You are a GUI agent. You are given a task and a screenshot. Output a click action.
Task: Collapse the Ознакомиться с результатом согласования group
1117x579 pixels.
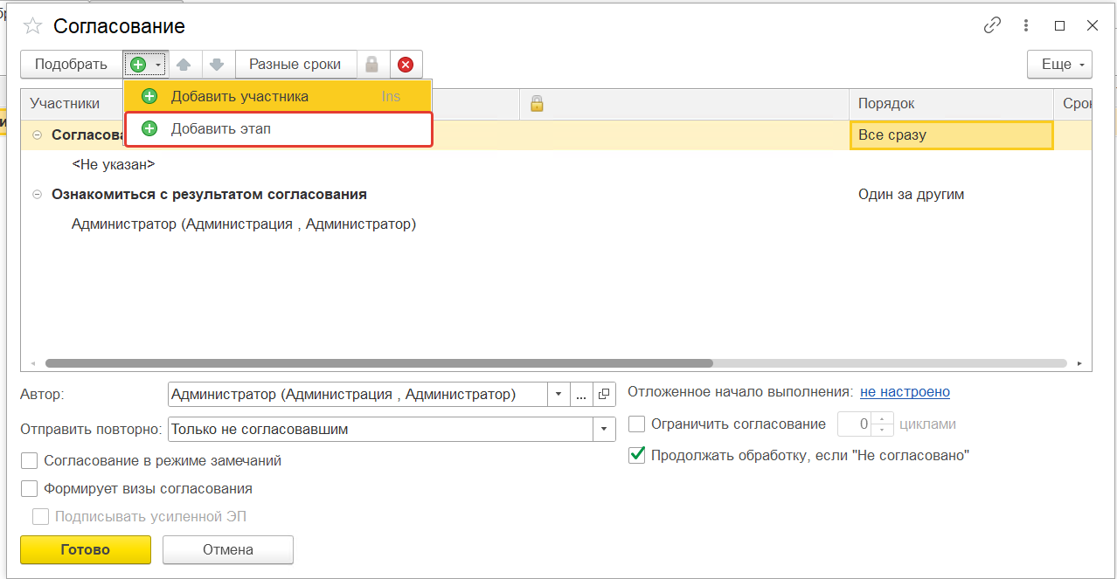tap(37, 195)
